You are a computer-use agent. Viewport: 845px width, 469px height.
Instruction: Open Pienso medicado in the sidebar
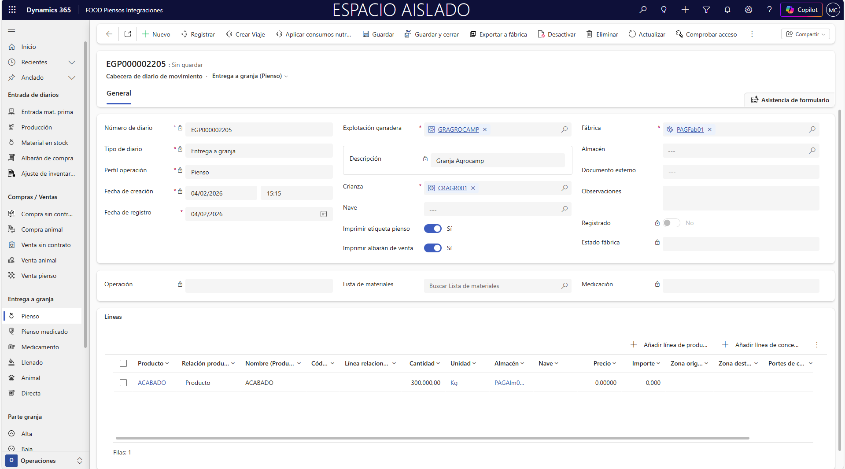click(44, 332)
